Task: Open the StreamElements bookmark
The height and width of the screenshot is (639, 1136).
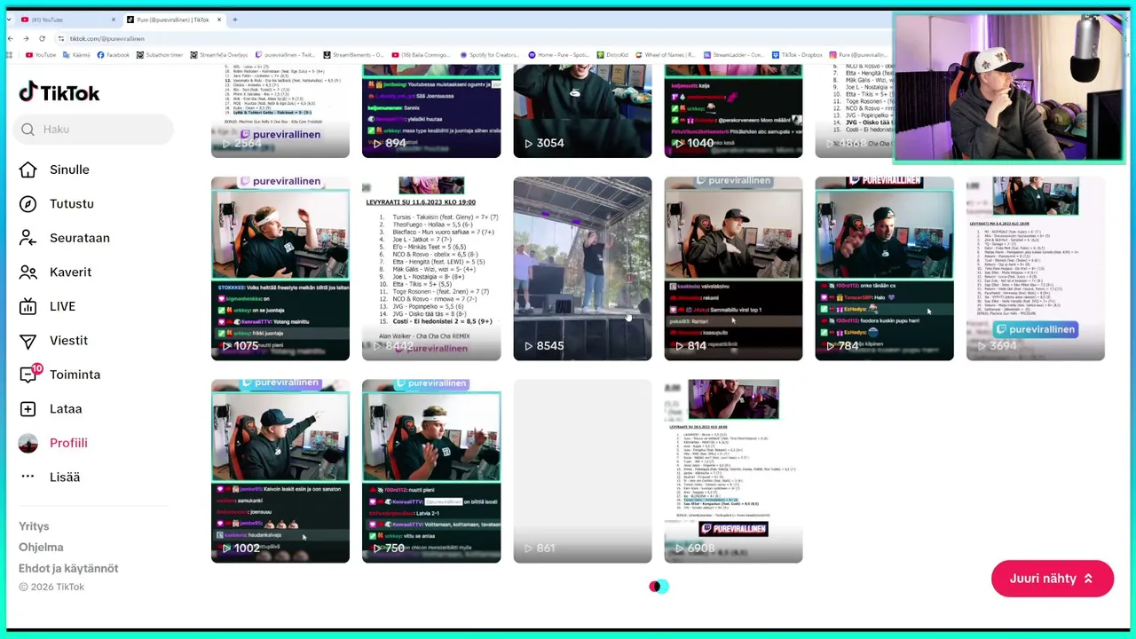Action: [354, 55]
